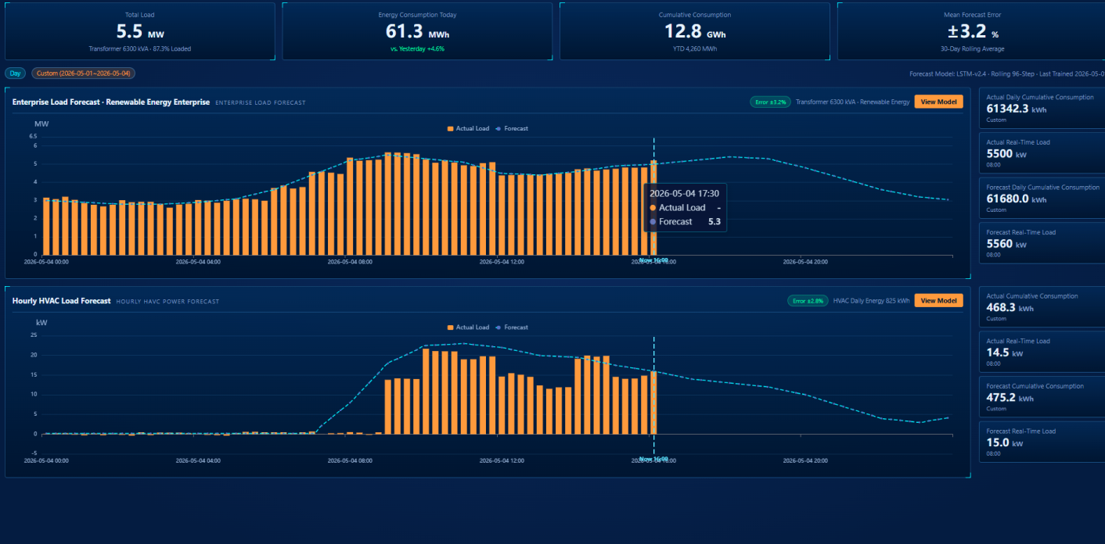Image resolution: width=1105 pixels, height=544 pixels.
Task: Click the Now marker line in HVAC chart
Action: [653, 395]
